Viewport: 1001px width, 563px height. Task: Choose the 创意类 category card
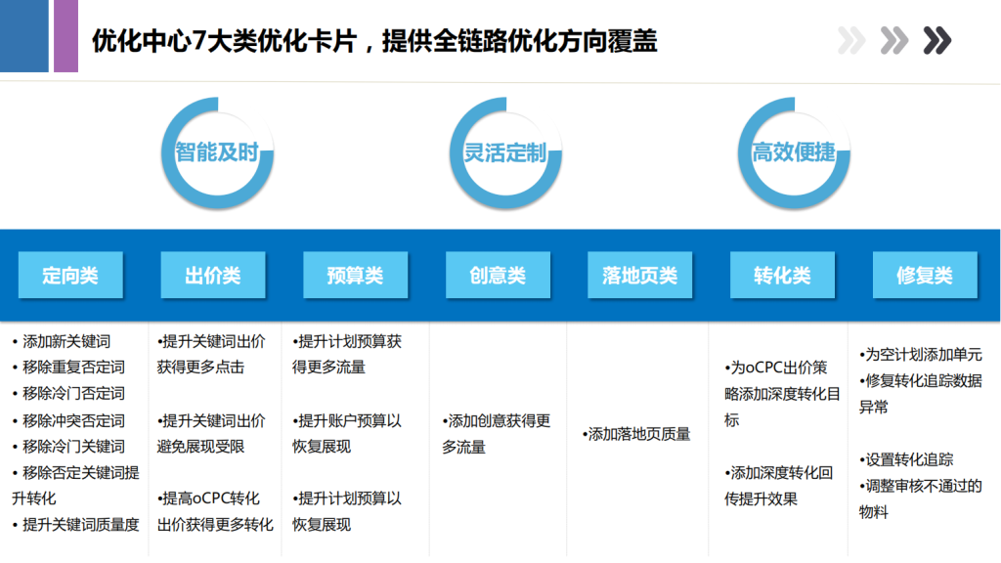(x=498, y=275)
